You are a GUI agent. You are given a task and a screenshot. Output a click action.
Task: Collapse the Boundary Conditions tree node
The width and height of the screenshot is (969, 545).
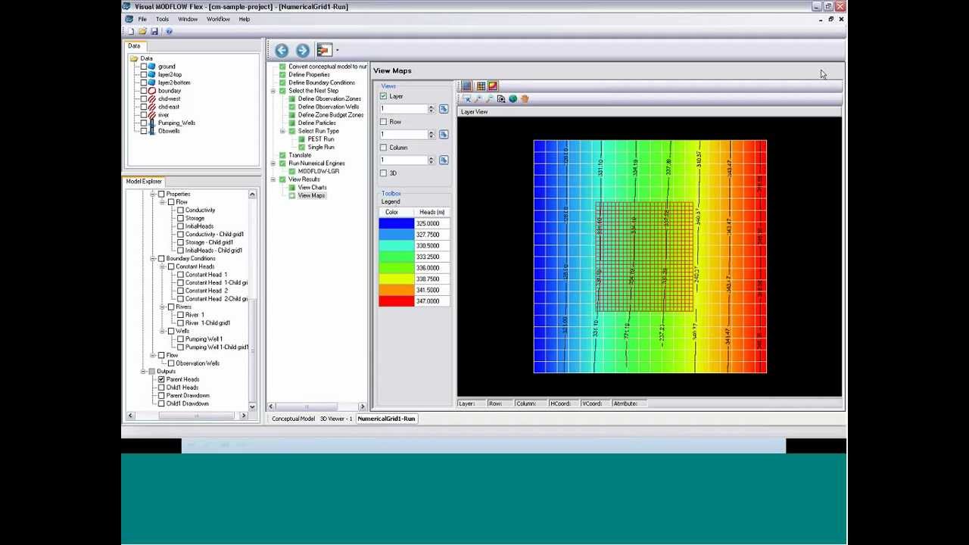(152, 259)
